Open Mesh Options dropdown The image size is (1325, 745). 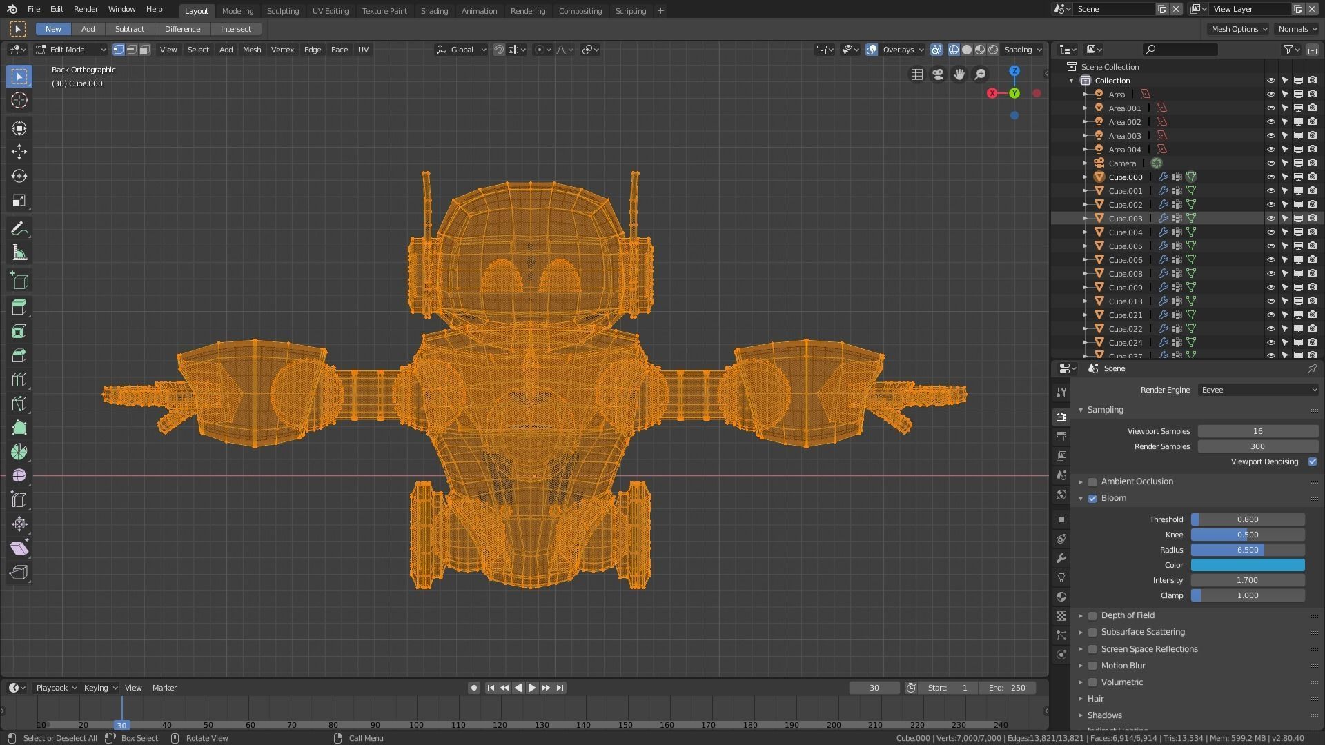(1239, 29)
